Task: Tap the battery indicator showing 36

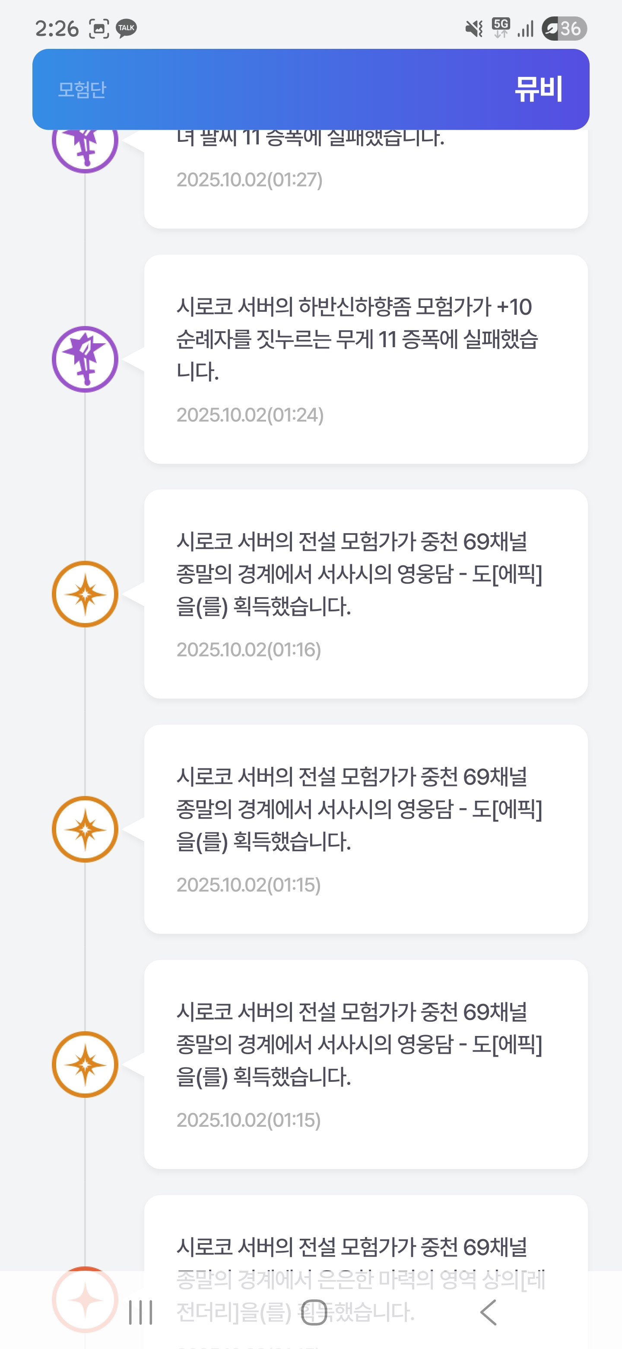Action: pos(564,28)
